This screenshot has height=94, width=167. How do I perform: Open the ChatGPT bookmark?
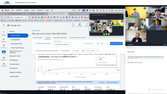pos(85,21)
